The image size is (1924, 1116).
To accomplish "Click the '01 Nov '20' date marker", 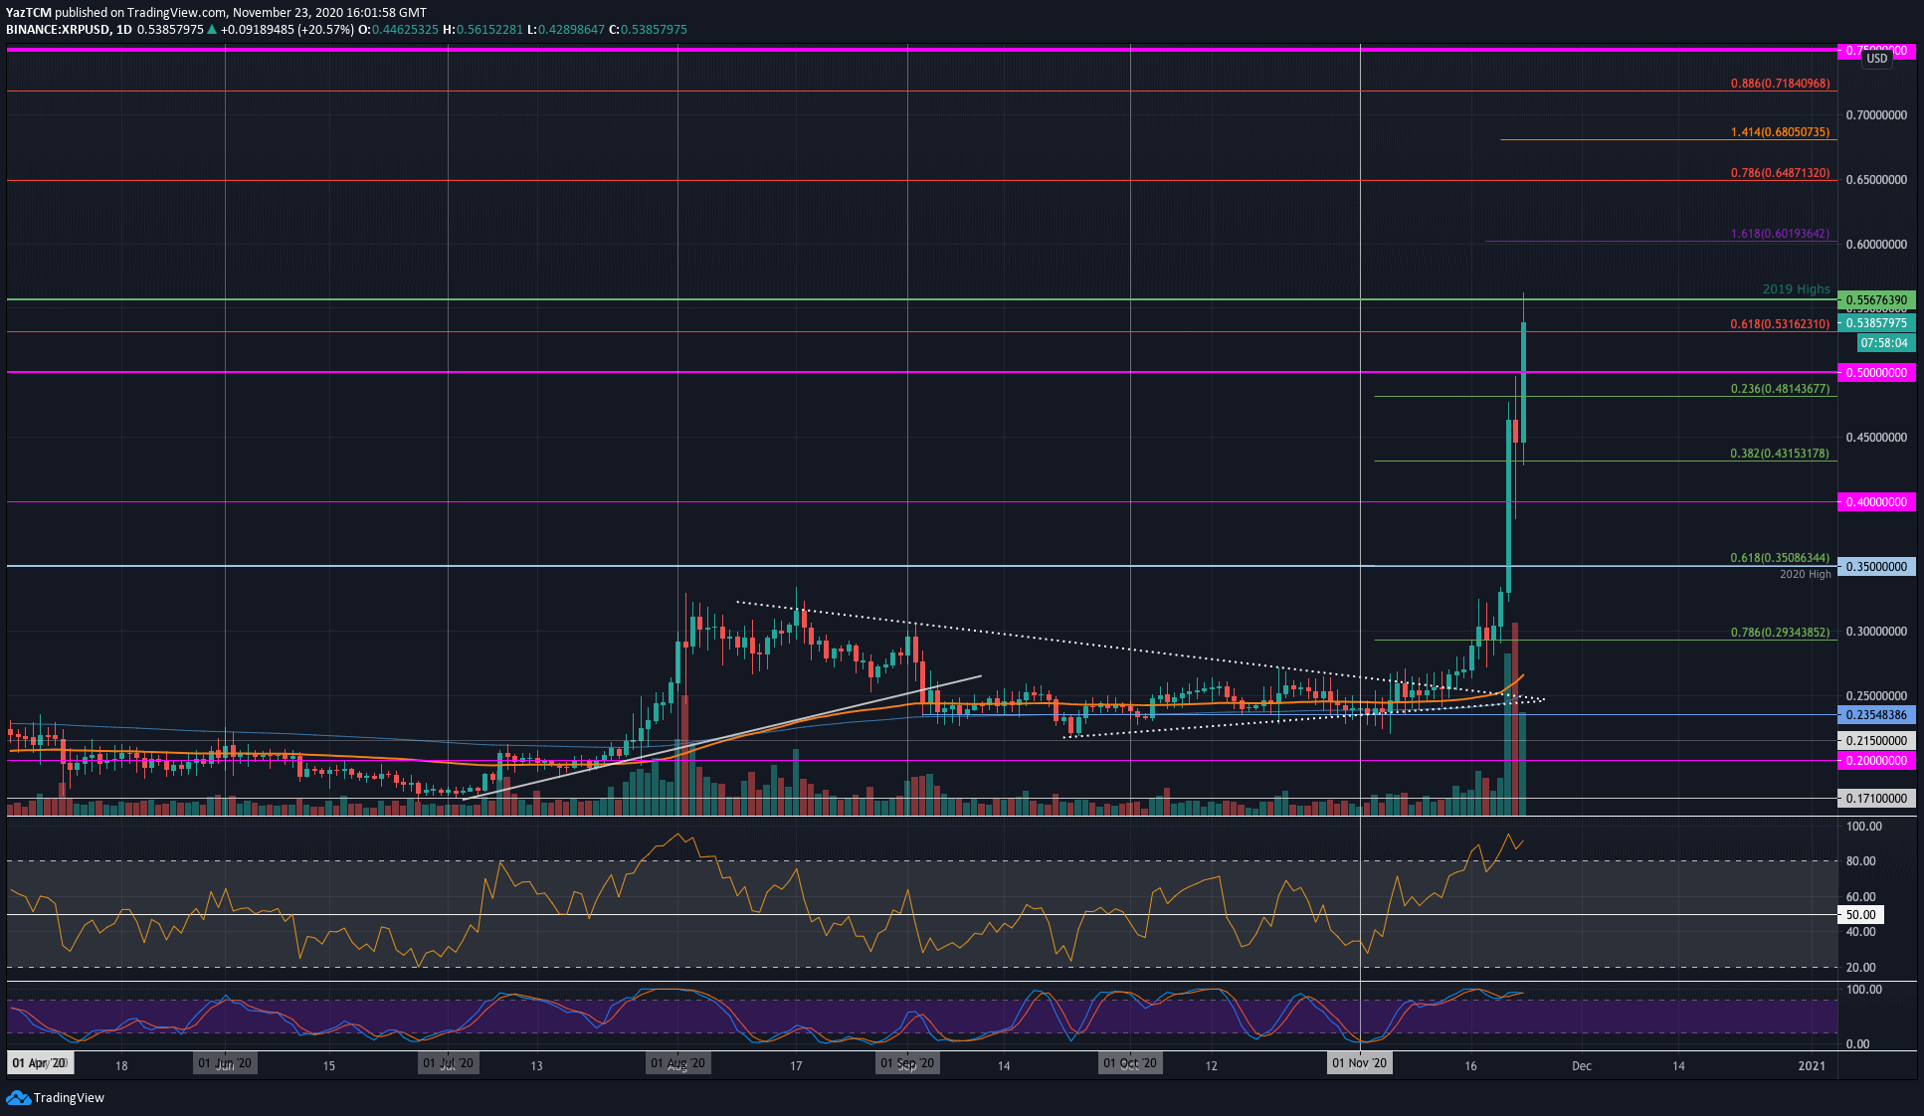I will pyautogui.click(x=1360, y=1063).
